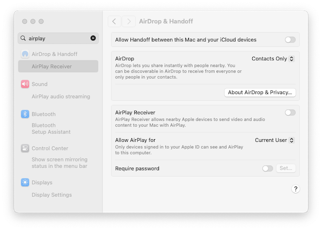Open the AirDrop Contacts Only dropdown
Viewport: 322px width, 230px height.
[273, 59]
